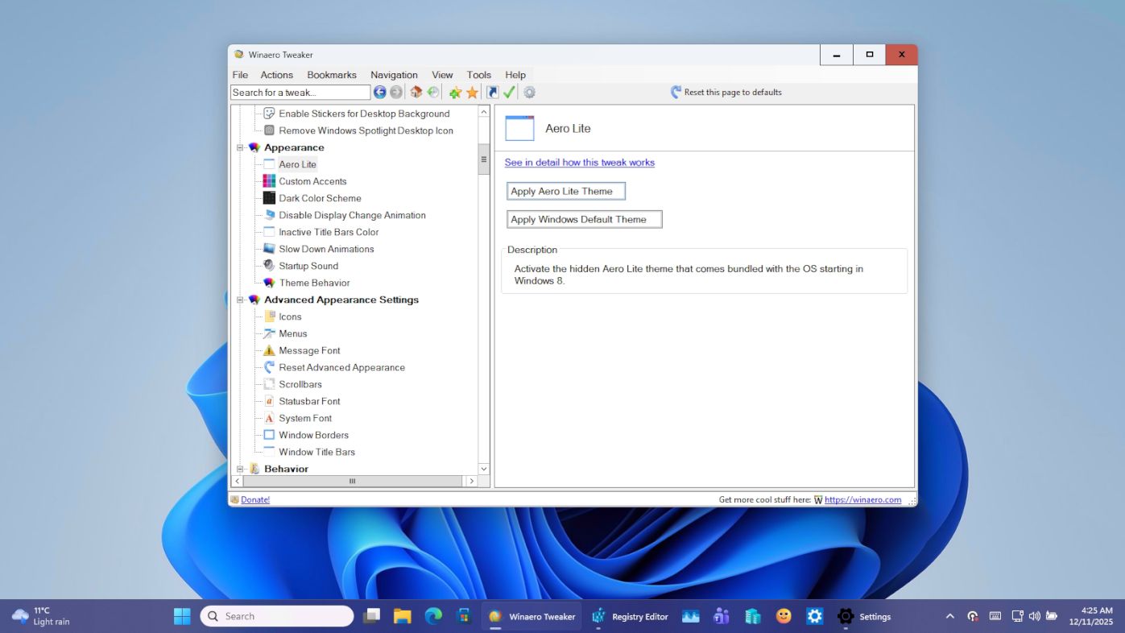The height and width of the screenshot is (633, 1125).
Task: Collapse Advanced Appearance Settings
Action: click(x=239, y=300)
